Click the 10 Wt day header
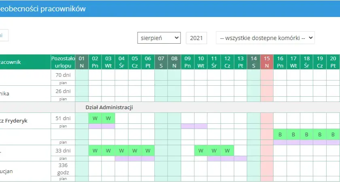Viewport: 340px width, 182px height. pyautogui.click(x=201, y=62)
